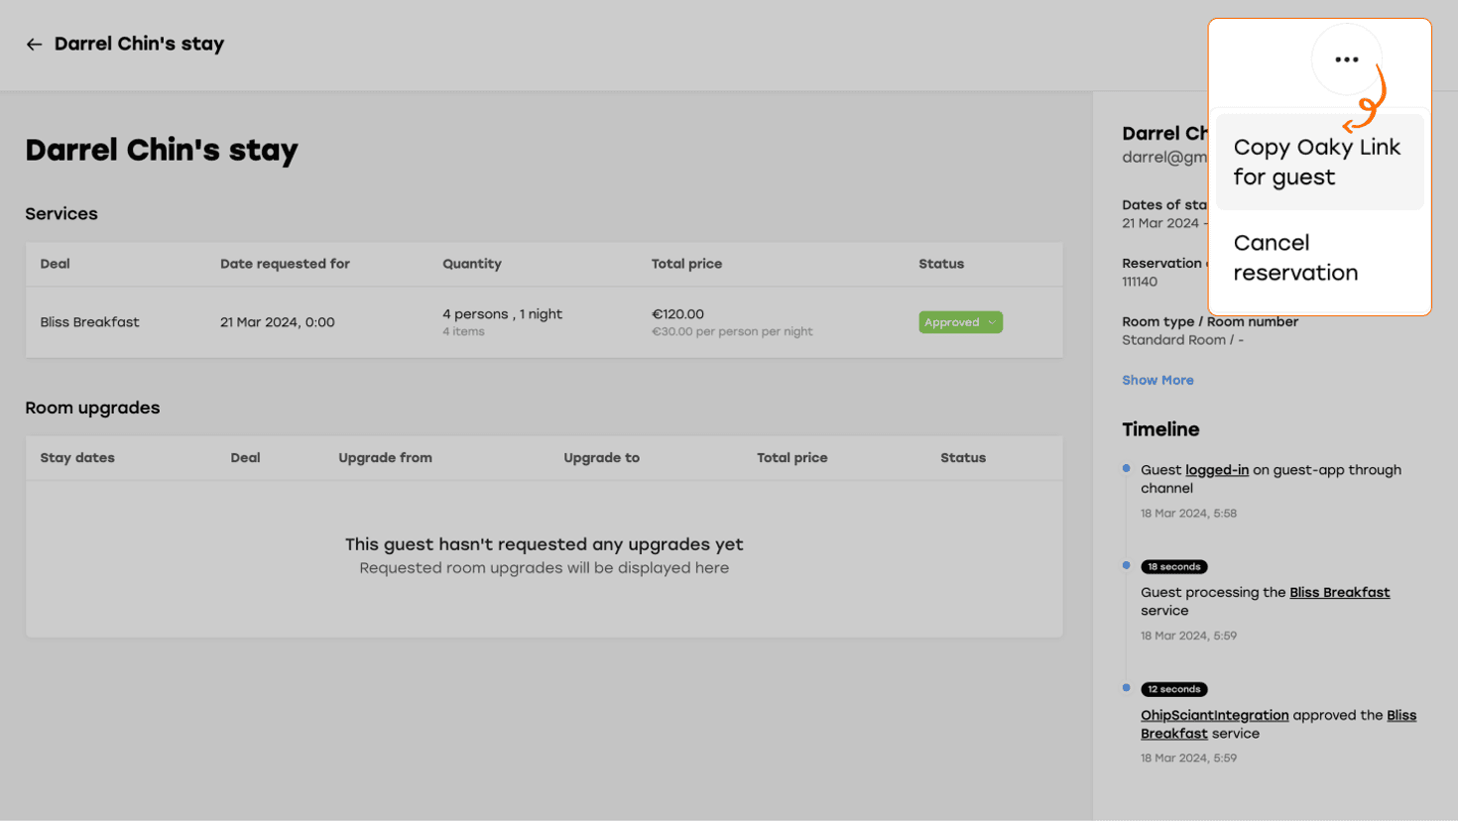Open the OhipSciantIntegration link

[x=1214, y=714]
